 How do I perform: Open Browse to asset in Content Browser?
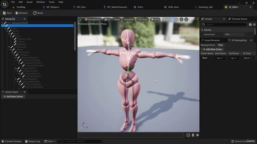click(21, 13)
